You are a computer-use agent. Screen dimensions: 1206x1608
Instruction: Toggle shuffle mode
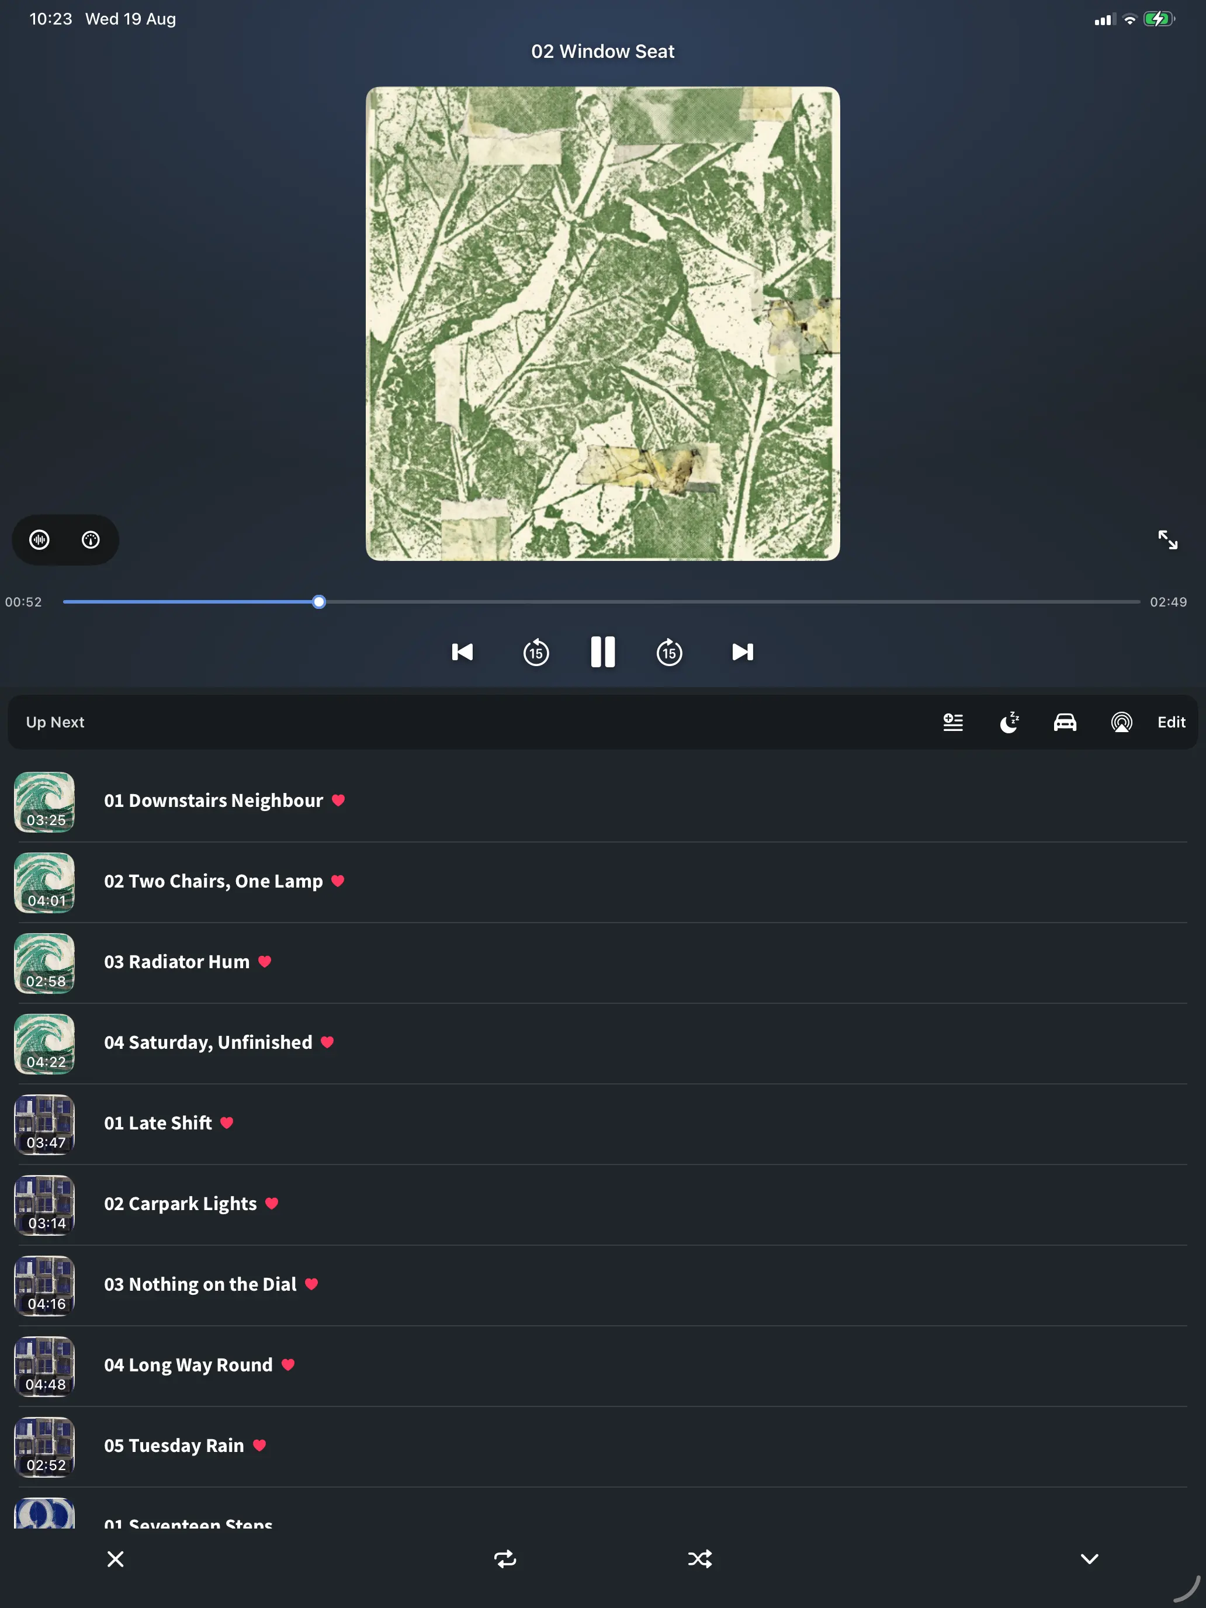tap(700, 1558)
